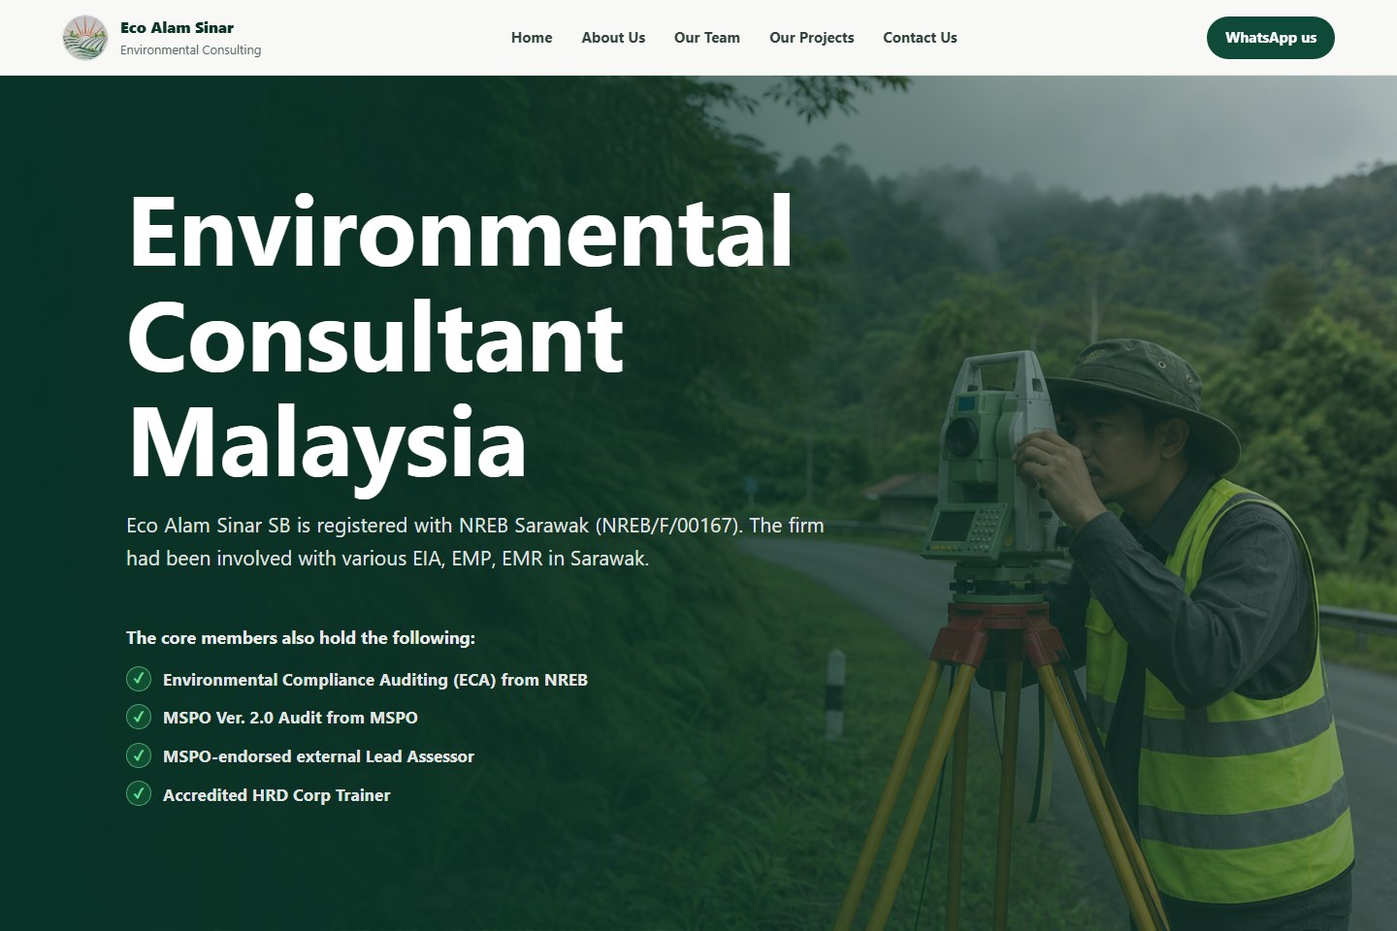Navigate to Our Team

[x=707, y=38]
